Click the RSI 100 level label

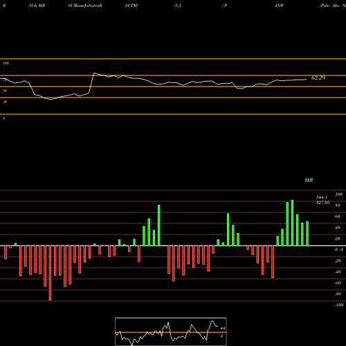6,63
